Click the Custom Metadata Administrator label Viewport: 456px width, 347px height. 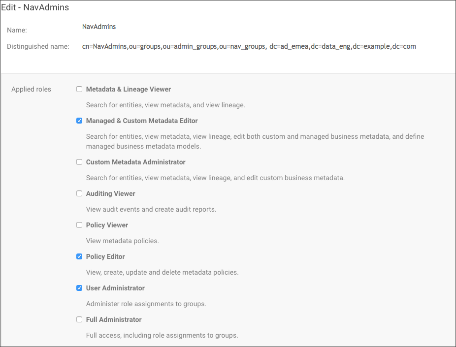coord(135,162)
